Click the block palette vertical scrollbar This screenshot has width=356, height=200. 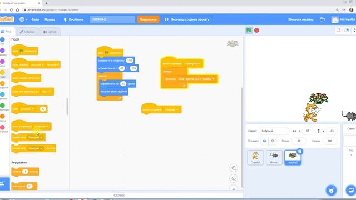pyautogui.click(x=67, y=106)
